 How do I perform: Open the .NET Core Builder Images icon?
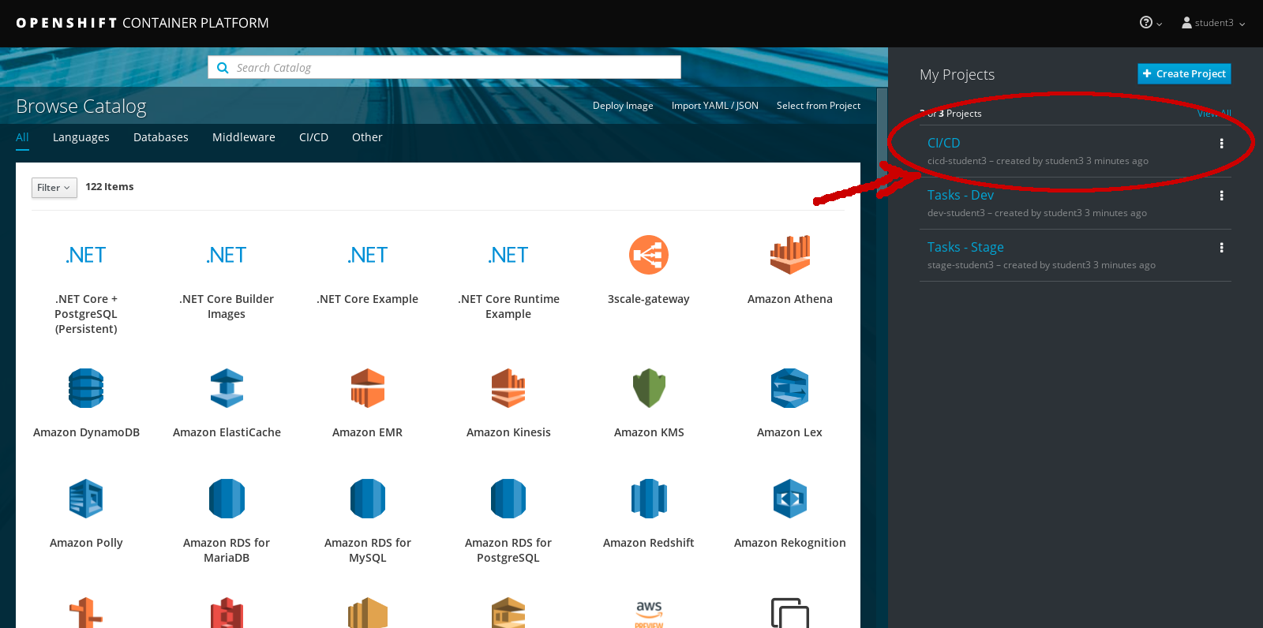227,255
